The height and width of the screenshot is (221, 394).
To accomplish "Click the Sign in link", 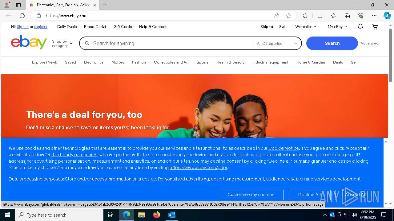I will coord(22,27).
